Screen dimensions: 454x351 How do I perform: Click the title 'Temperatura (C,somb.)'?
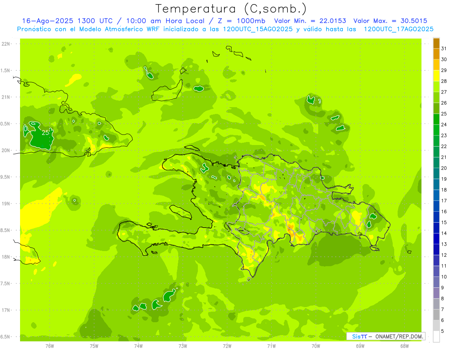tap(231, 9)
